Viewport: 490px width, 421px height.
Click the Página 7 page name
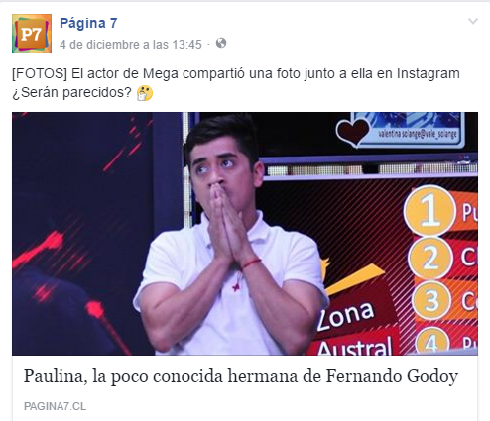88,23
